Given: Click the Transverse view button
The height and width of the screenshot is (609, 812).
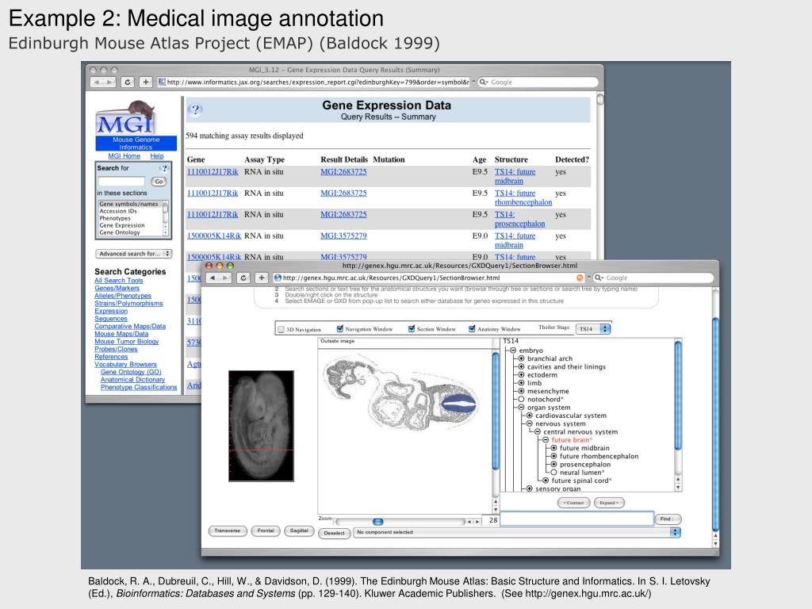Looking at the screenshot, I should (228, 530).
